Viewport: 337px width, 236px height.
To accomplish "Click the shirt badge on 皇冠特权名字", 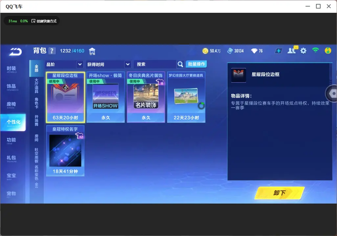I will click(79, 136).
